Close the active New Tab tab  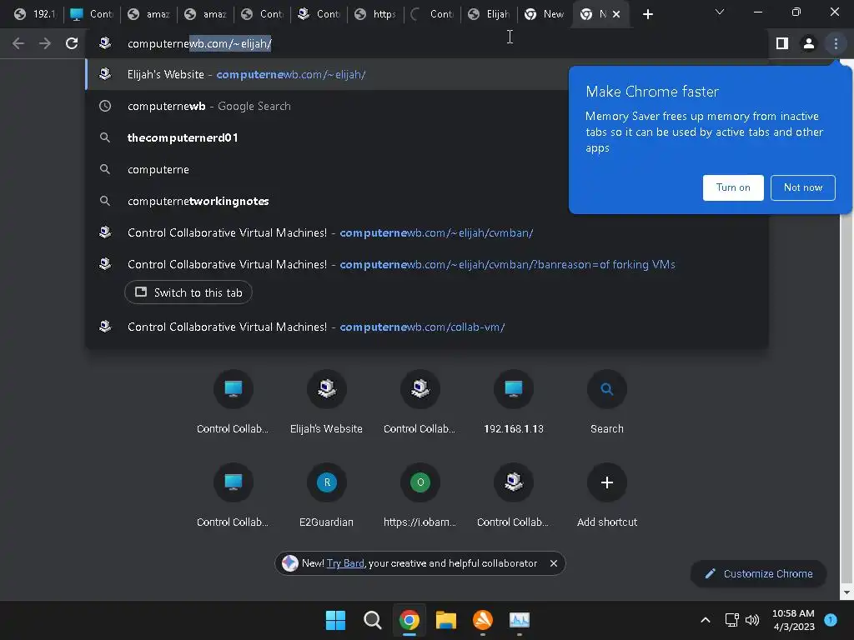[x=616, y=14]
